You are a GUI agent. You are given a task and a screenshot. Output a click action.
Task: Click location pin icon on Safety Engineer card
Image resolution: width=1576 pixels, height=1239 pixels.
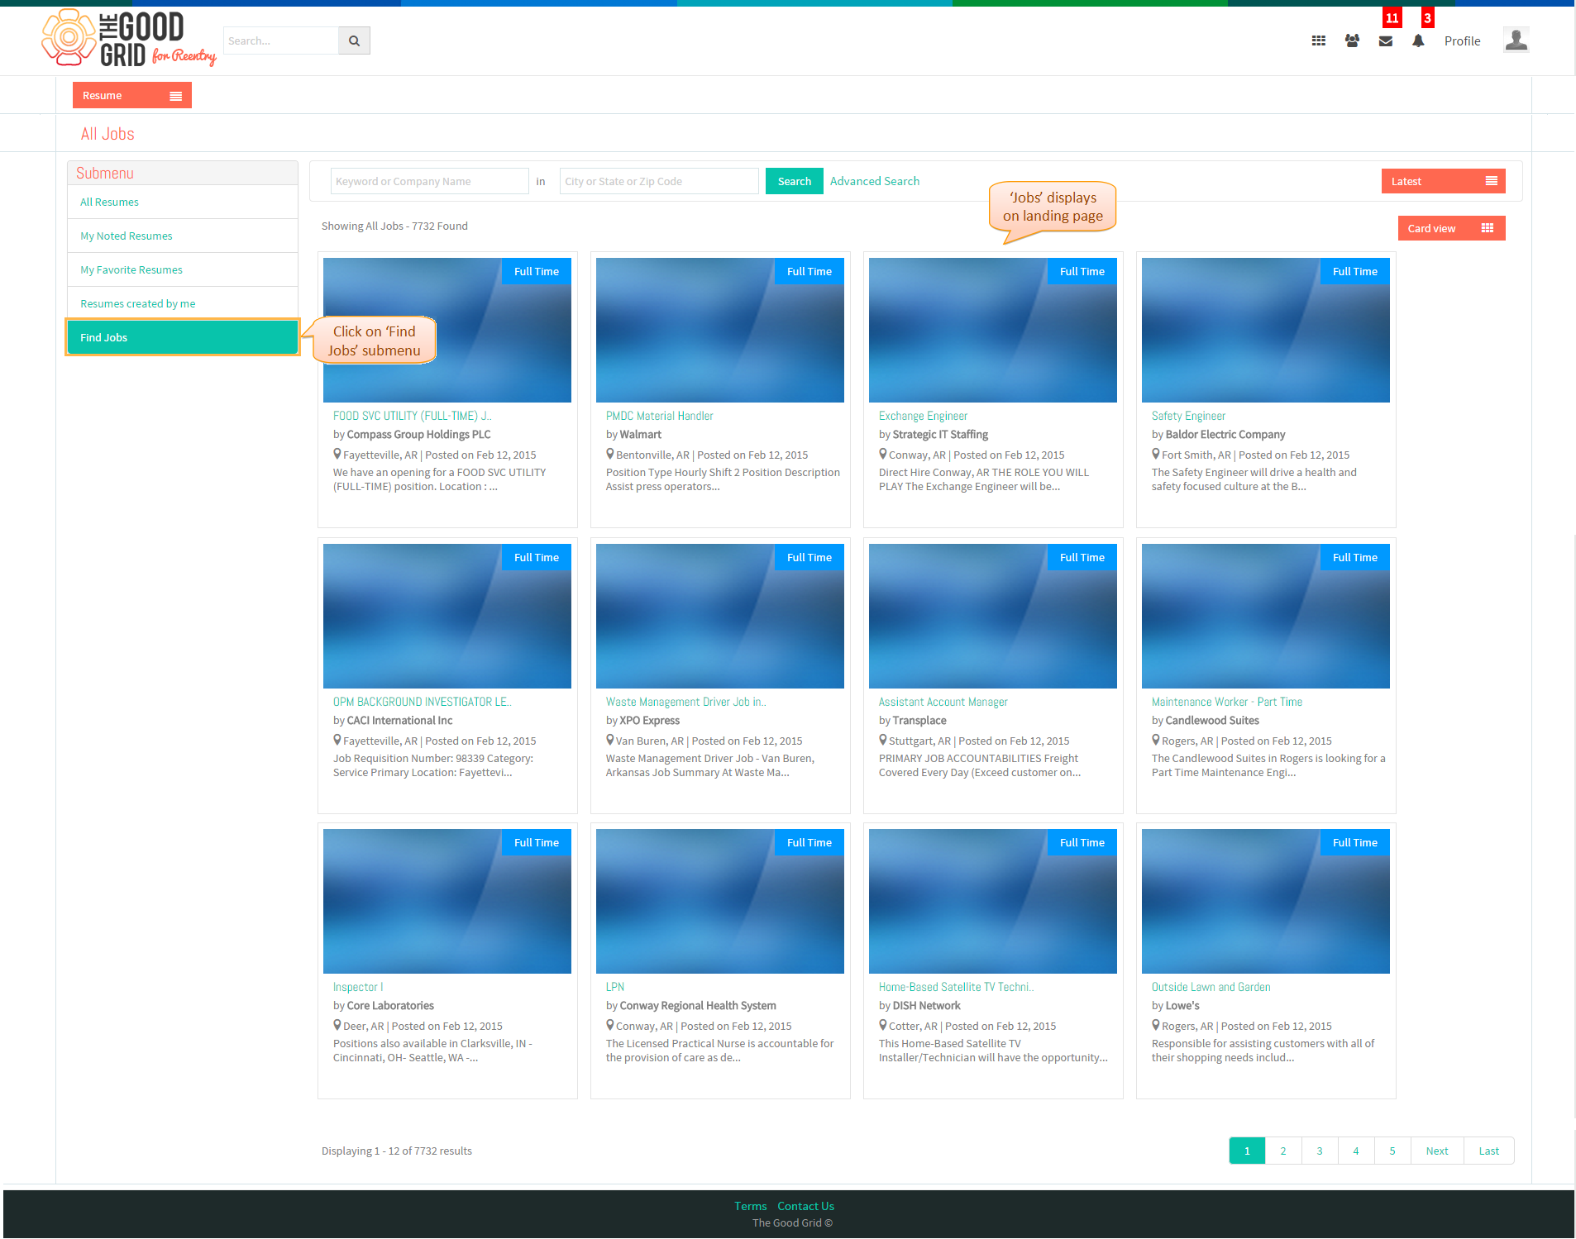[x=1156, y=454]
